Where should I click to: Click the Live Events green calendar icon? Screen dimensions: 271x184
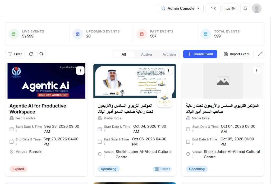click(14, 34)
